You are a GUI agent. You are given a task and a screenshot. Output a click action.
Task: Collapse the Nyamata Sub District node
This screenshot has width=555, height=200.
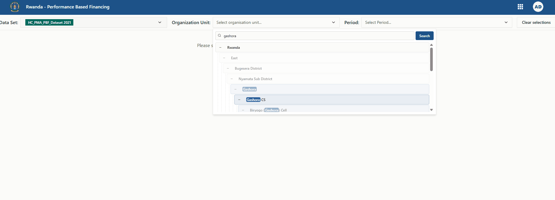232,79
